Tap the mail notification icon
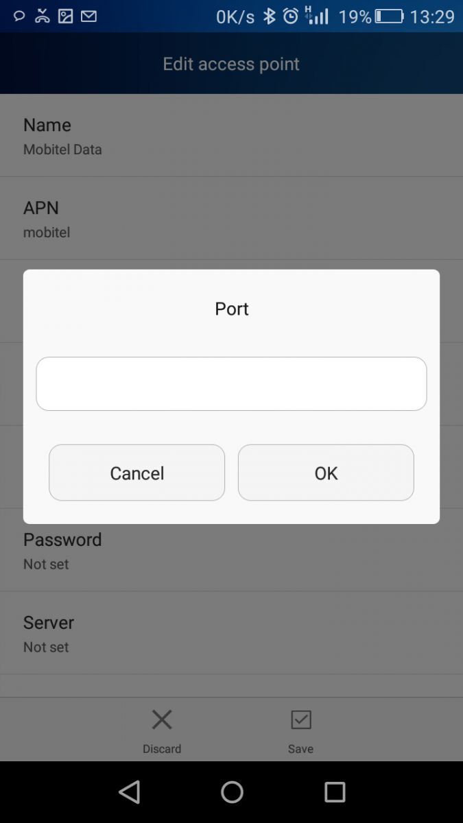The height and width of the screenshot is (823, 463). pyautogui.click(x=88, y=16)
